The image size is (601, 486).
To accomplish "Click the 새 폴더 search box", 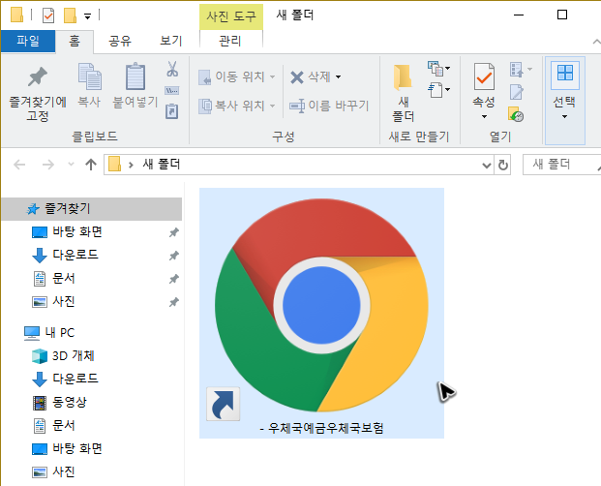I will pyautogui.click(x=561, y=165).
